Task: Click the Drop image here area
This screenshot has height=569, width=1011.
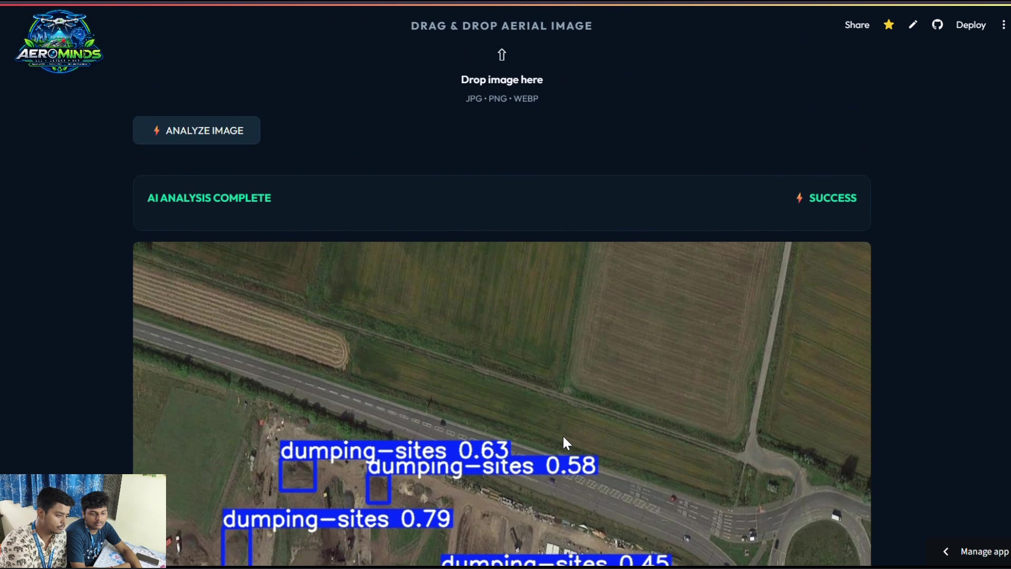Action: click(x=502, y=80)
